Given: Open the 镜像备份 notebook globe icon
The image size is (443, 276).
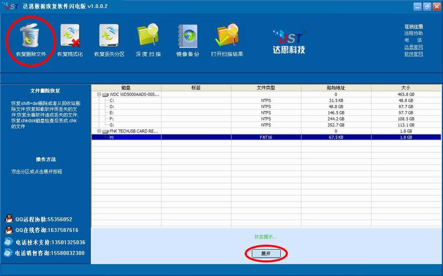Looking at the screenshot, I should pyautogui.click(x=188, y=36).
